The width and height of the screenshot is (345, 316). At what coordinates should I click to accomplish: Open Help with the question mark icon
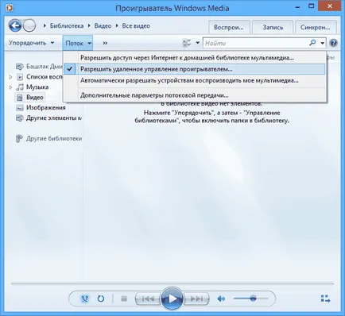click(333, 43)
